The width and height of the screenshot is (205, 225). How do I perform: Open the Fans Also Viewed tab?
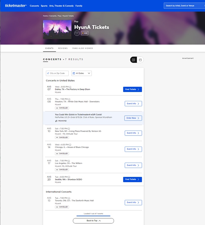point(83,48)
